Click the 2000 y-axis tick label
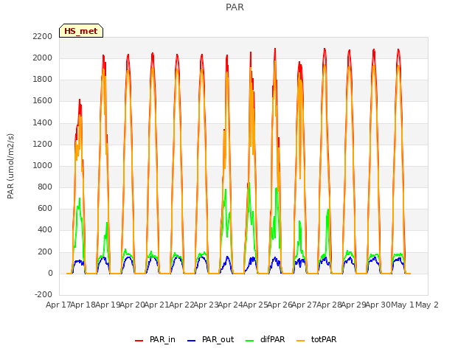The image size is (472, 354). 43,58
